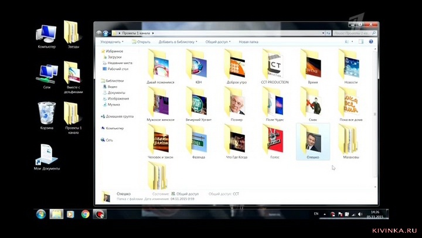The height and width of the screenshot is (238, 422).
Task: Select Рабочий стол in the sidebar
Action: point(118,69)
